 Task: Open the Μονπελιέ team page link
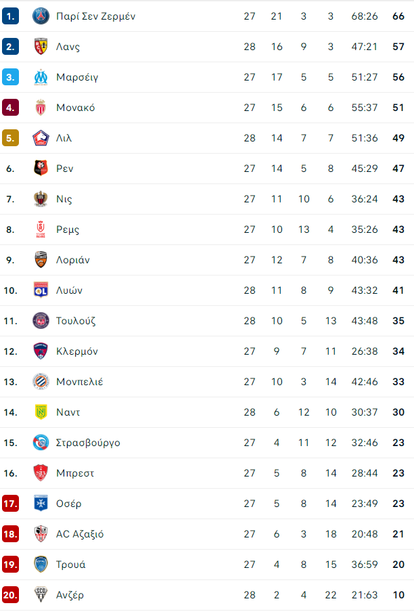point(80,382)
